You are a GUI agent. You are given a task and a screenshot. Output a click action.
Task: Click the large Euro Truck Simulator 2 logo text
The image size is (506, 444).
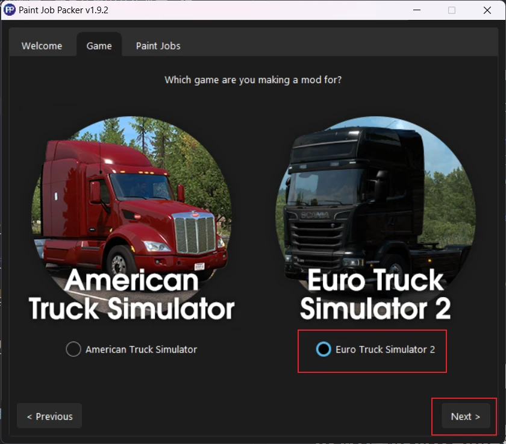(x=375, y=294)
